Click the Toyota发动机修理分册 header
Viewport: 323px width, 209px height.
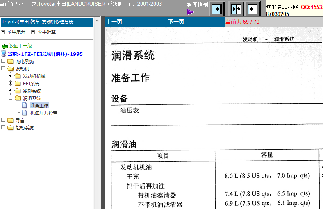(47, 22)
